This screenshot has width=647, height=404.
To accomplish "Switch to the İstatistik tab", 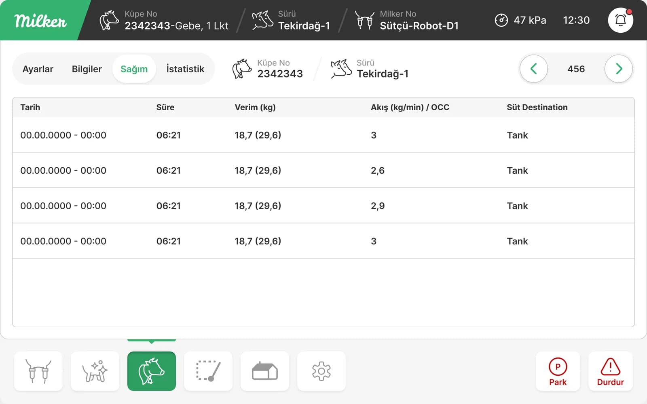I will 185,69.
